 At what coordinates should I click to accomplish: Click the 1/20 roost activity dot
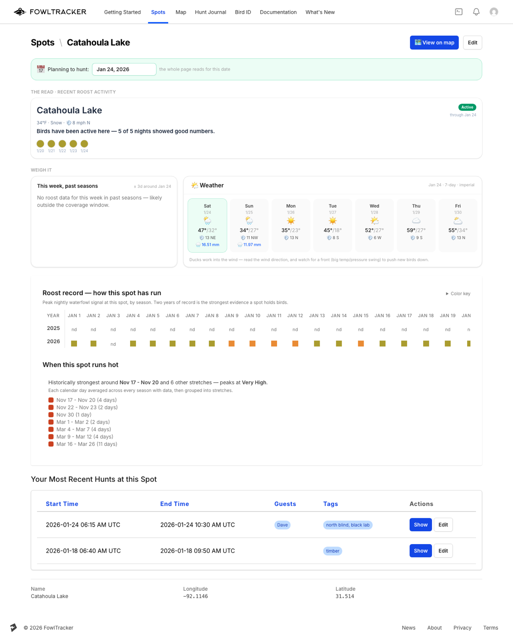coord(40,144)
